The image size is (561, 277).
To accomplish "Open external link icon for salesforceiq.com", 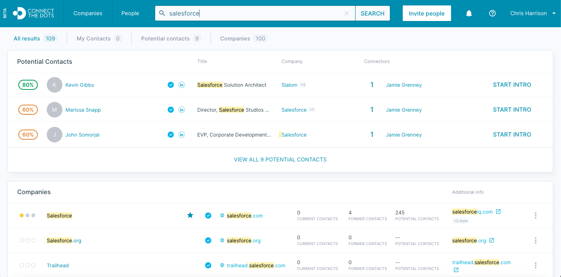I will pos(498,212).
